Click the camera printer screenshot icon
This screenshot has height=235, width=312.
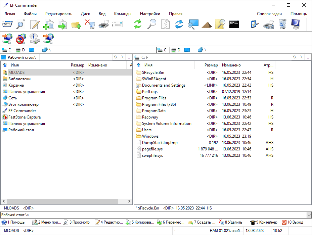pyautogui.click(x=269, y=25)
